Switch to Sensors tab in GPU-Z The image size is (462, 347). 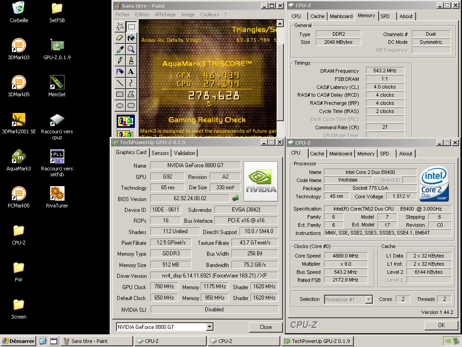coord(160,153)
